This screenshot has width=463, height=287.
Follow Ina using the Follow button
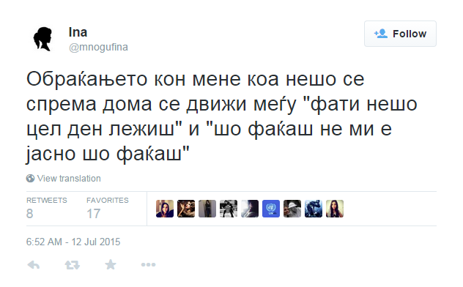tap(400, 34)
